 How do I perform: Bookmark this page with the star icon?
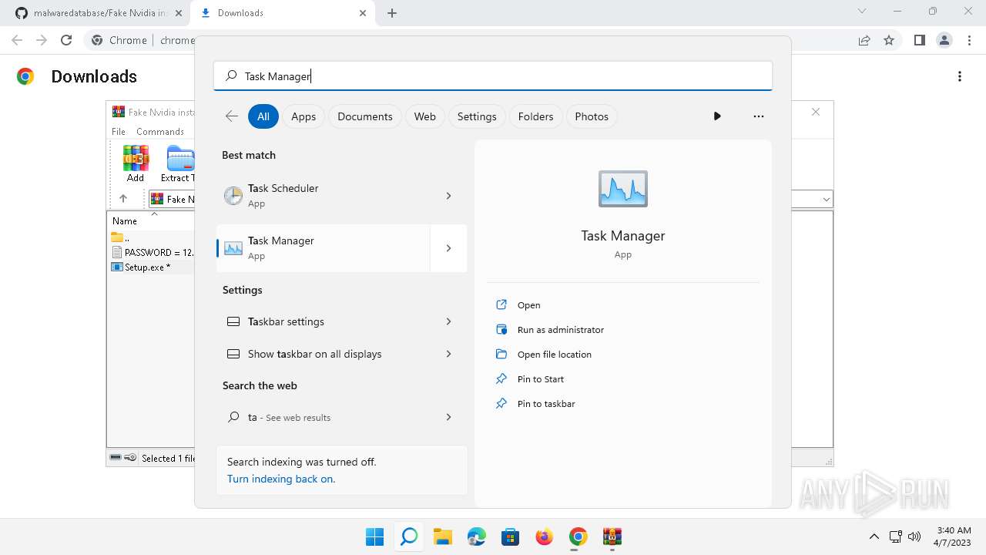889,40
